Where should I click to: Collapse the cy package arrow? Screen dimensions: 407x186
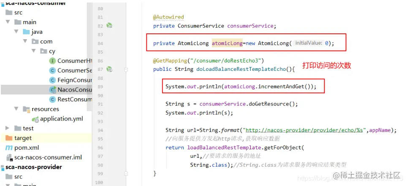point(33,51)
